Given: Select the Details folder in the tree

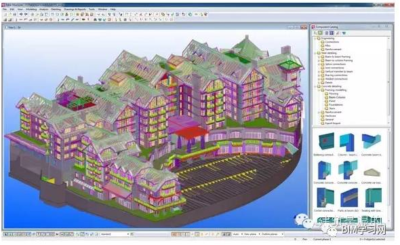Looking at the screenshot, I should click(329, 83).
